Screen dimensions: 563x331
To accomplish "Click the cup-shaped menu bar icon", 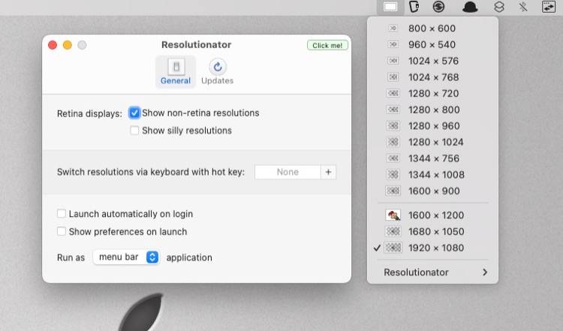I will coord(414,7).
